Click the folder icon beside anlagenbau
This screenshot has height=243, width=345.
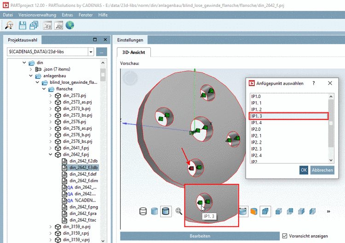pyautogui.click(x=38, y=76)
